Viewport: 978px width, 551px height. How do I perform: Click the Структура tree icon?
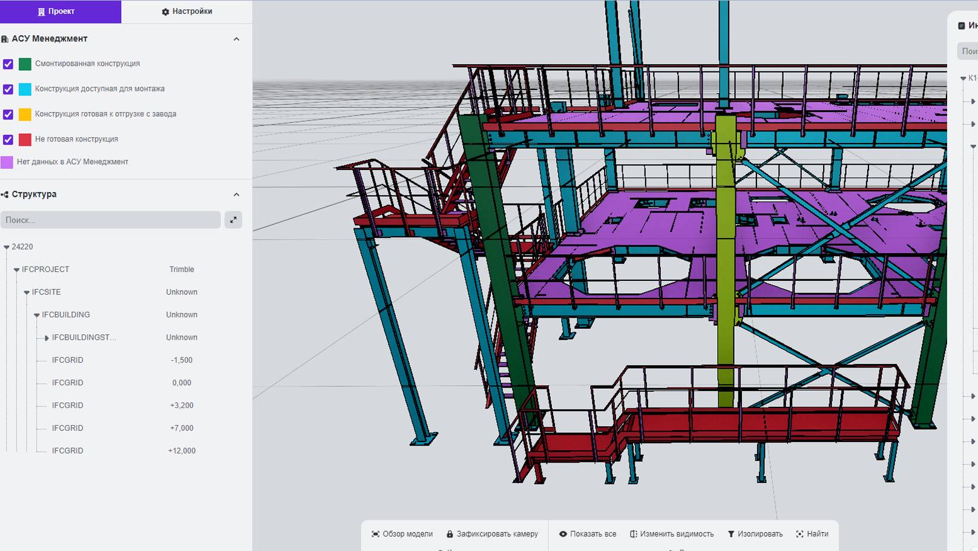[x=5, y=194]
